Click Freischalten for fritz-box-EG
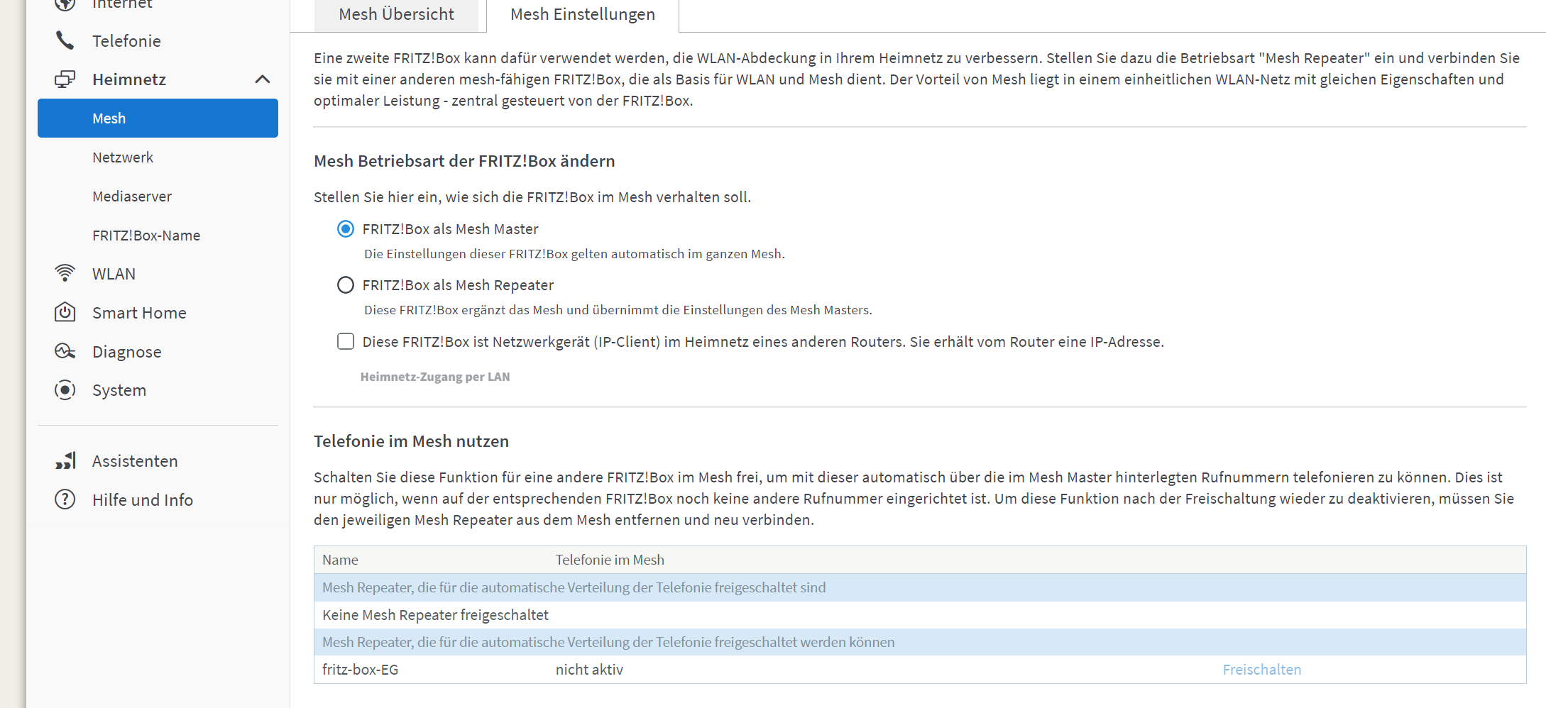The image size is (1546, 708). (1261, 669)
